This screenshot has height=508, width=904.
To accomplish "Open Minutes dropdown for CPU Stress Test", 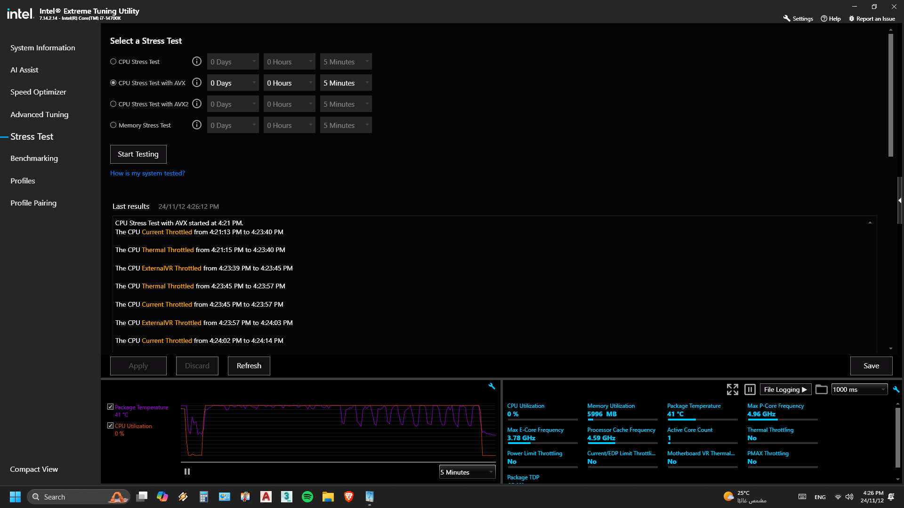I will [x=346, y=62].
